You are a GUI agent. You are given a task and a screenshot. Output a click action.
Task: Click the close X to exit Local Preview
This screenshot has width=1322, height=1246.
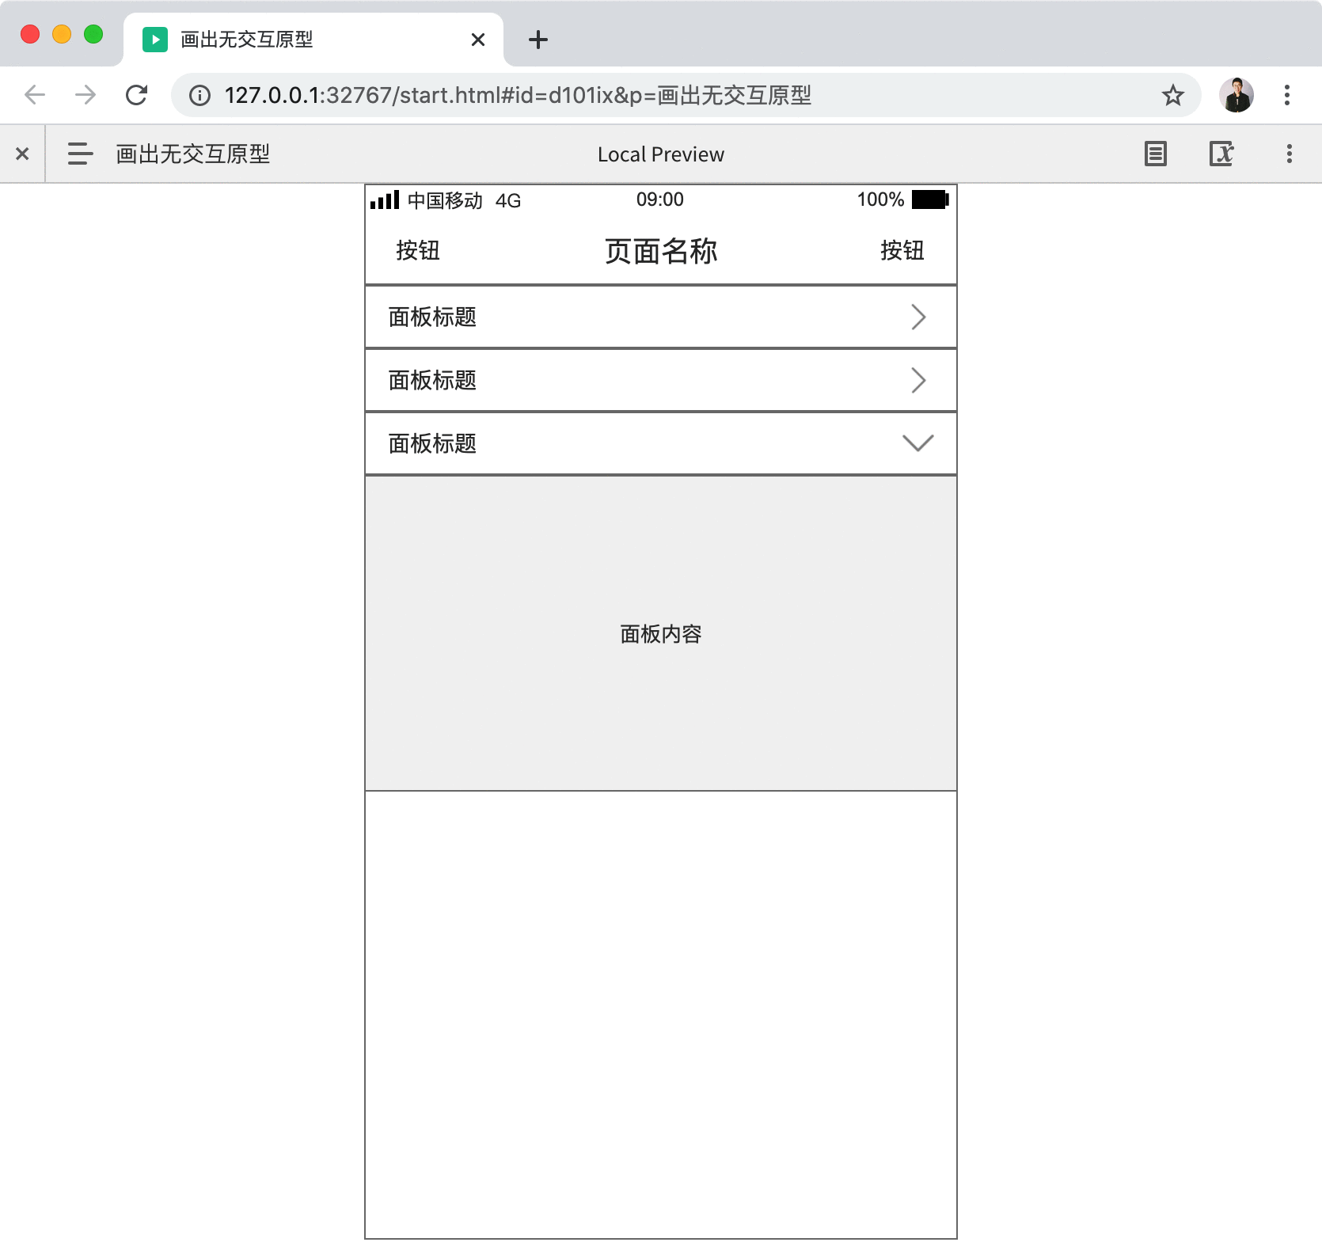click(x=21, y=154)
